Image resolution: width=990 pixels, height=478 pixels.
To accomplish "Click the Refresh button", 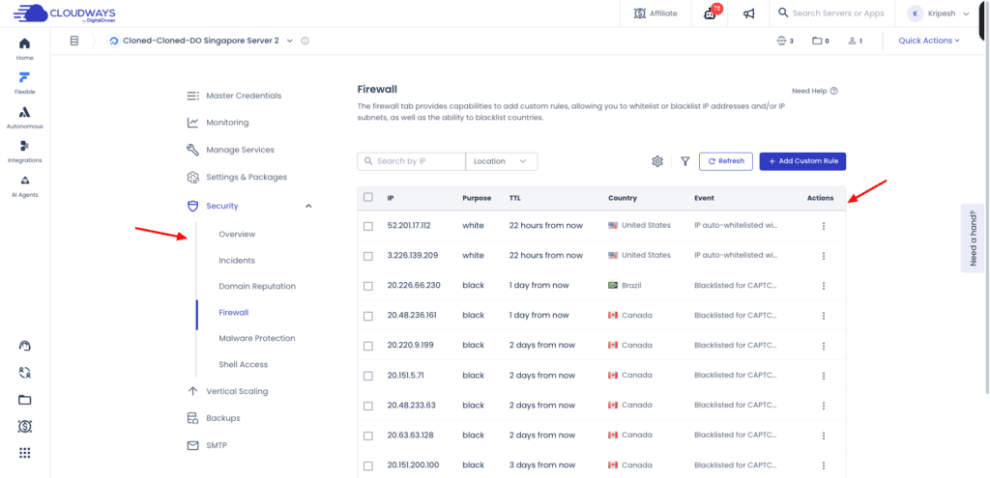I will [x=725, y=161].
